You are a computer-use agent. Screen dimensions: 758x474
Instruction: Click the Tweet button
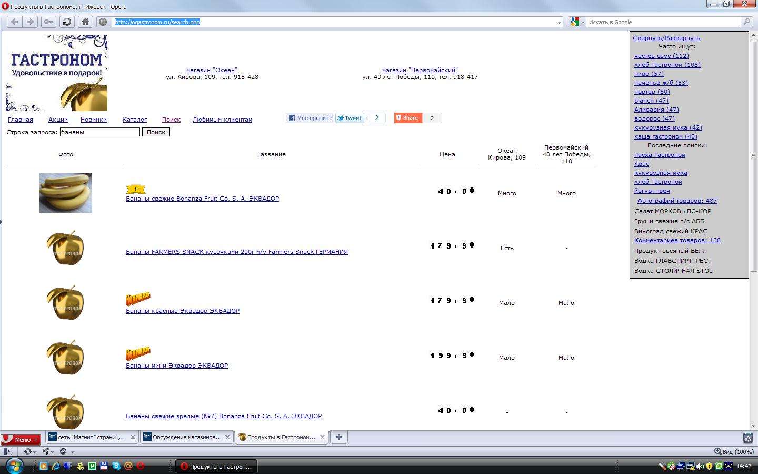[x=350, y=118]
